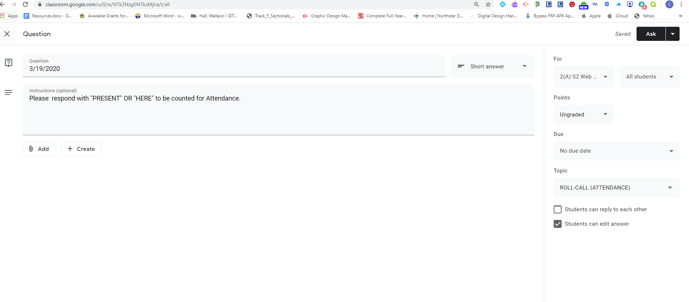
Task: Open the ROLL-CALL (ATTENDANCE) topic dropdown
Action: [616, 188]
